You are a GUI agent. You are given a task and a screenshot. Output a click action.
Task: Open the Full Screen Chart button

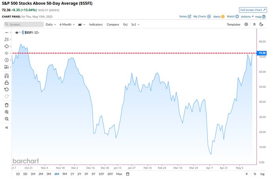(x=253, y=10)
